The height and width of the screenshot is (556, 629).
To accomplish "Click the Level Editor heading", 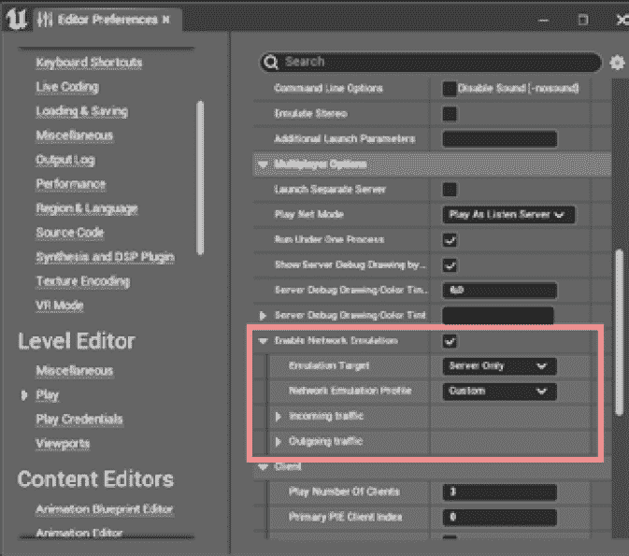I will point(77,341).
